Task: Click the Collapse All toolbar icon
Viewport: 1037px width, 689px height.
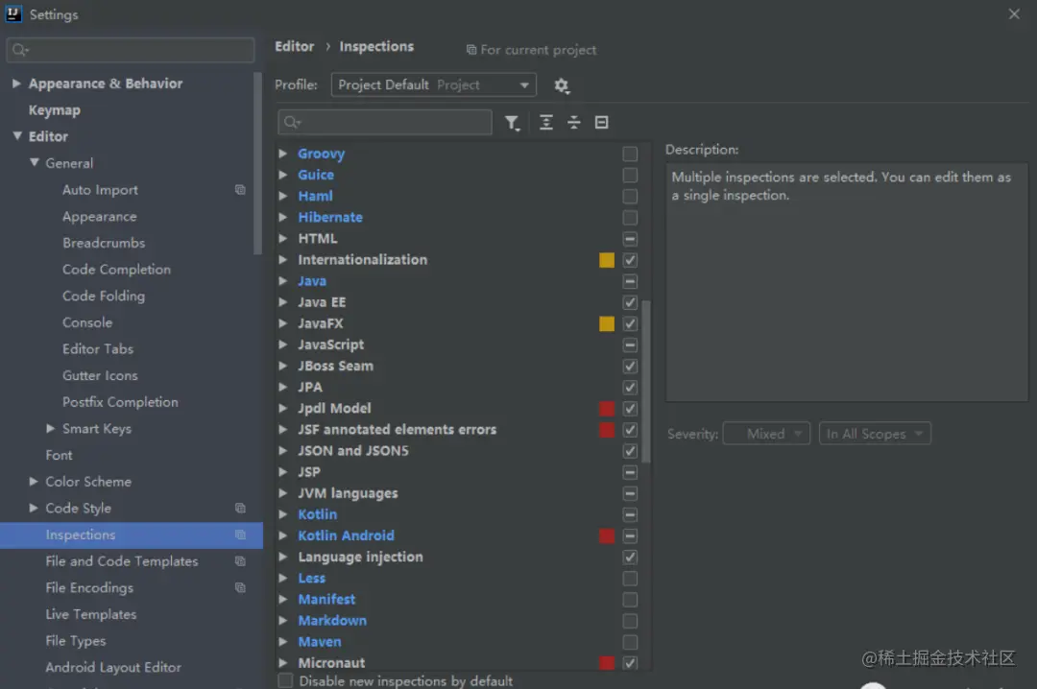Action: pyautogui.click(x=573, y=122)
